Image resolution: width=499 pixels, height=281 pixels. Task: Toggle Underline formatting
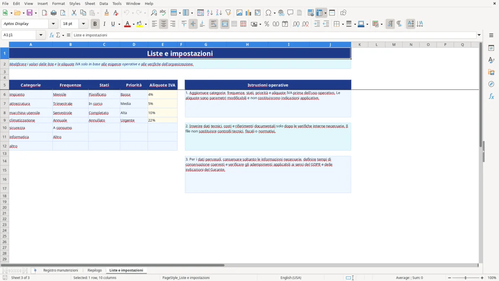[113, 24]
